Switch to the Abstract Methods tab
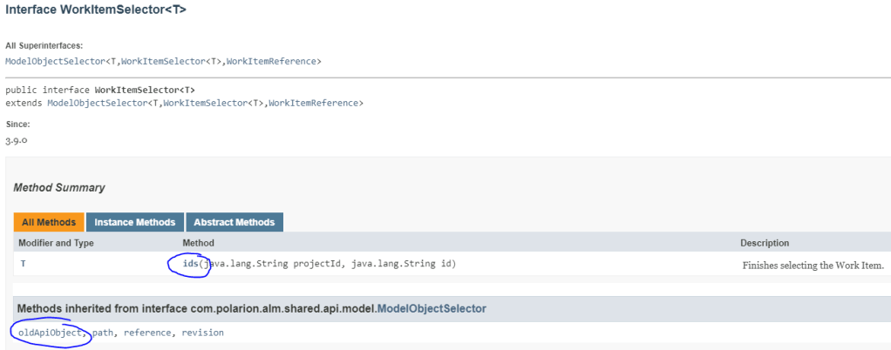891x350 pixels. [235, 222]
